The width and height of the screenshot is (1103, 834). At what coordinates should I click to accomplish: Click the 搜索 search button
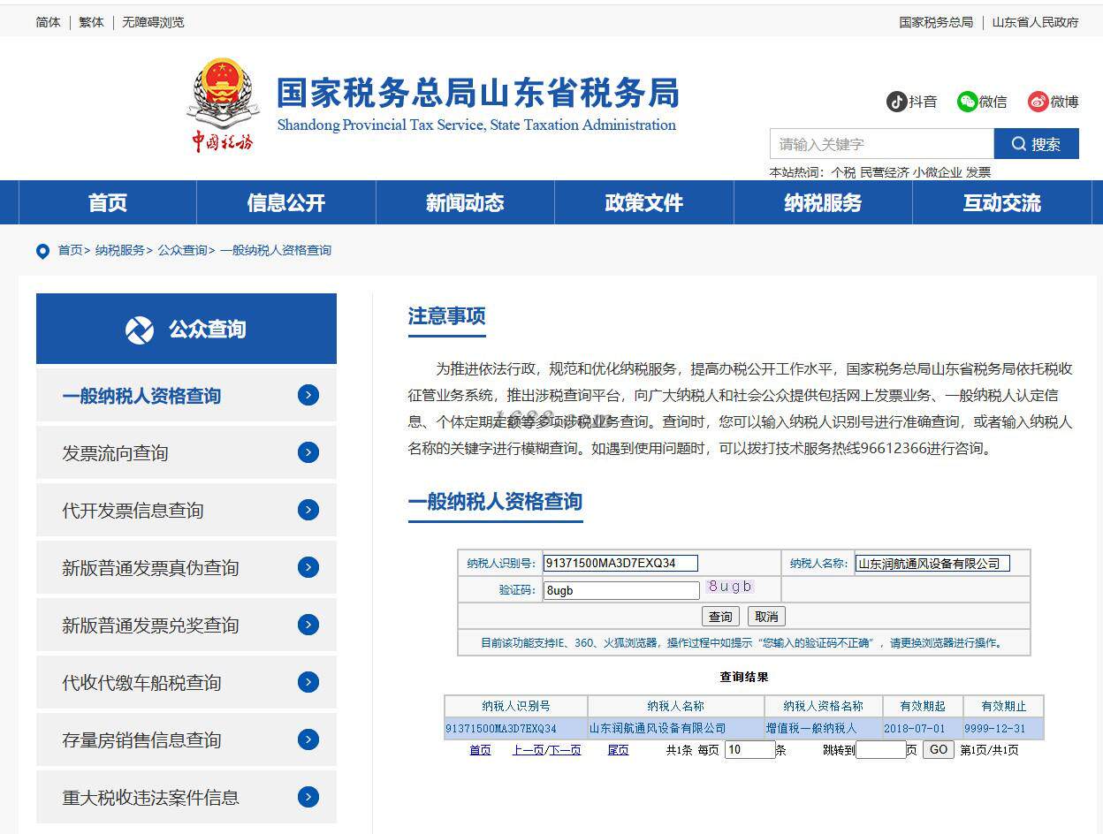[x=1036, y=144]
